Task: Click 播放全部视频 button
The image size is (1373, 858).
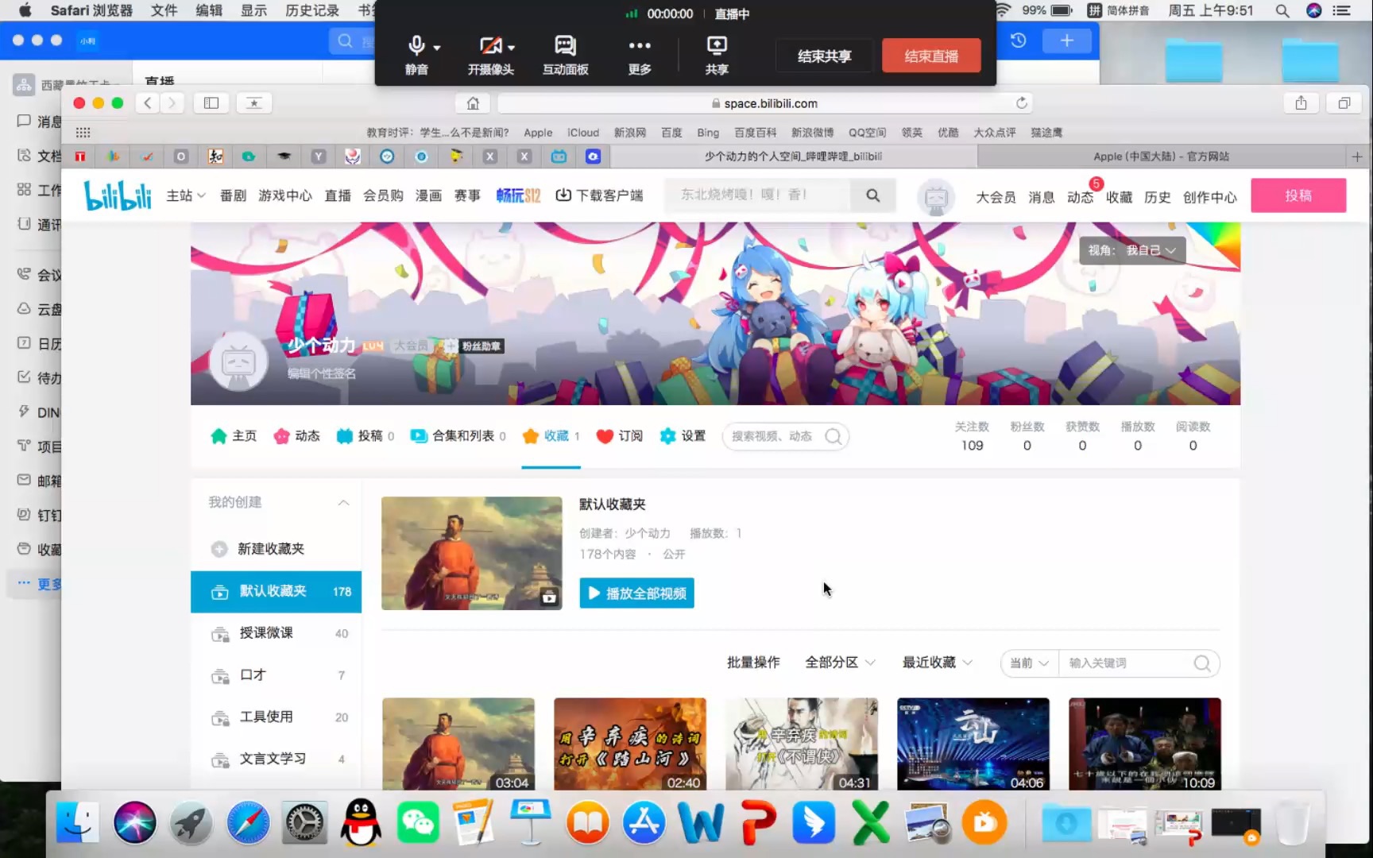Action: pyautogui.click(x=636, y=593)
